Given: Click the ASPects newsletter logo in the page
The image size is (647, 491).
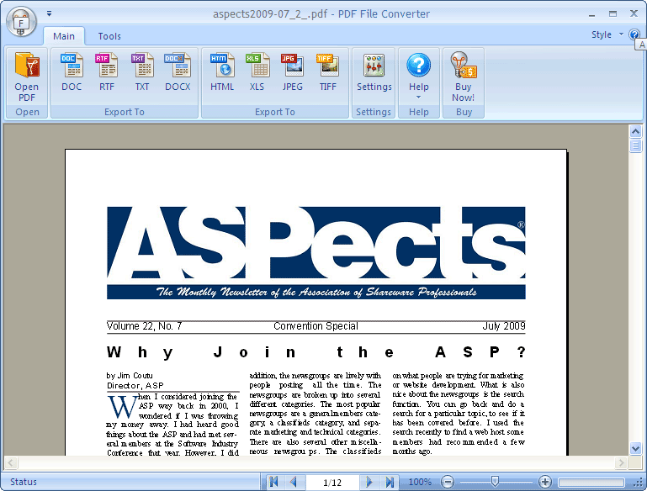Looking at the screenshot, I should (316, 243).
